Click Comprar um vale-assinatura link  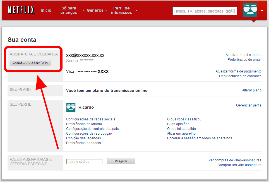point(239,165)
